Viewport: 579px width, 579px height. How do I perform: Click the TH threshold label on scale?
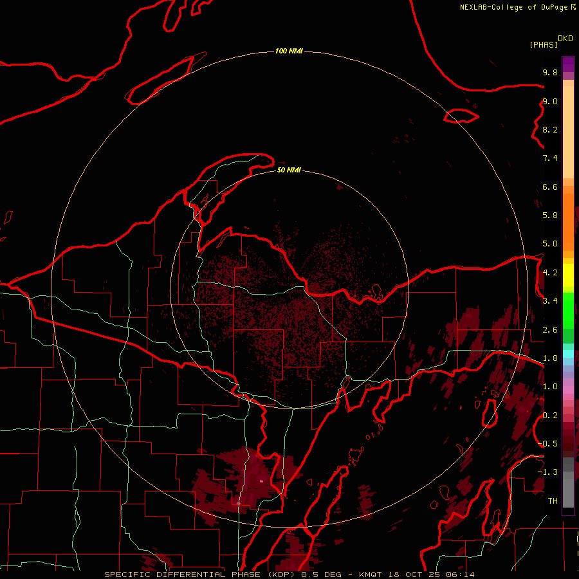coord(553,501)
